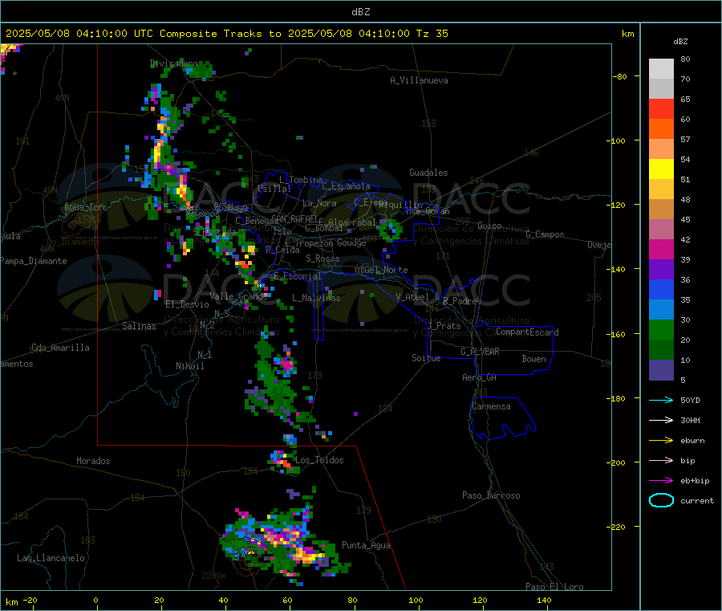Click the 'Cda_Amarilla' map label
Screen dimensions: 722x611
(60, 348)
